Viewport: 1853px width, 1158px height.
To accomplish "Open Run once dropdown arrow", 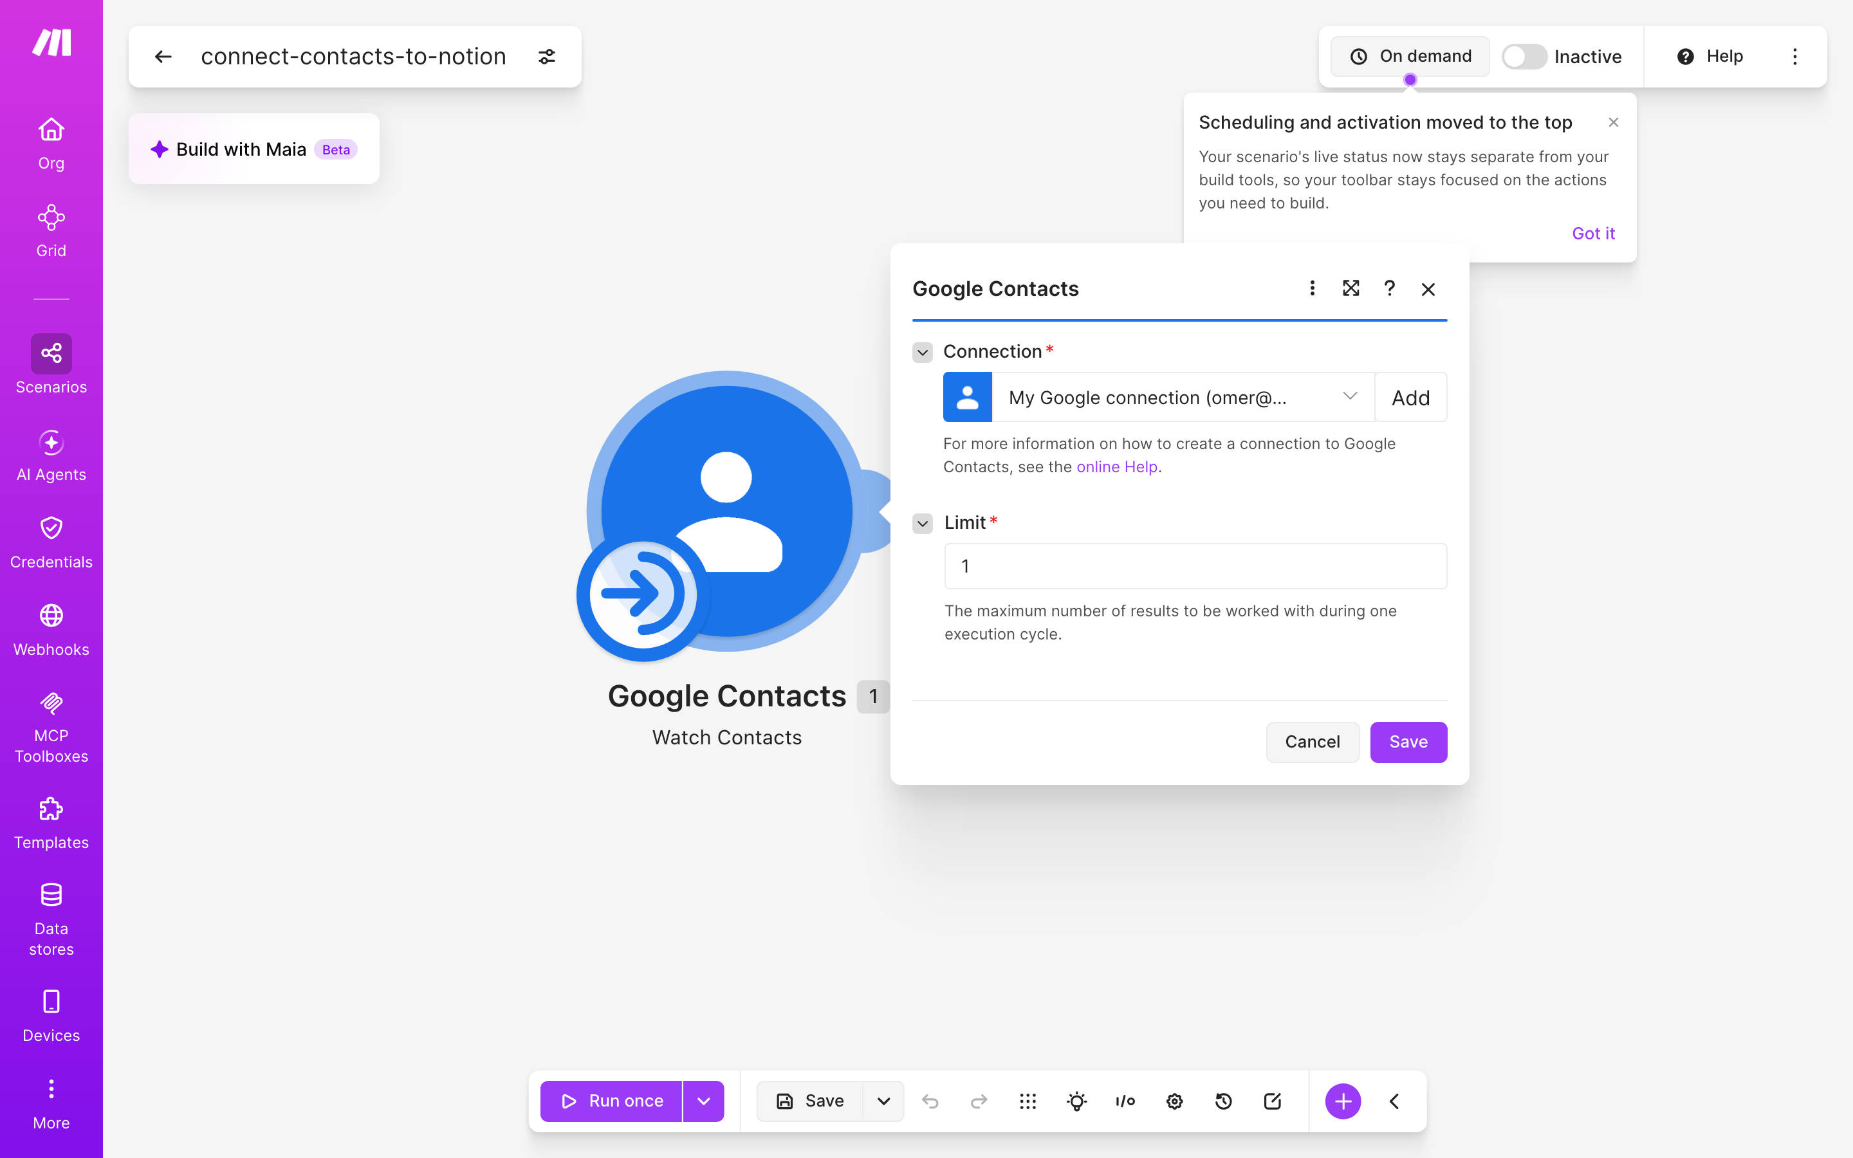I will point(704,1101).
